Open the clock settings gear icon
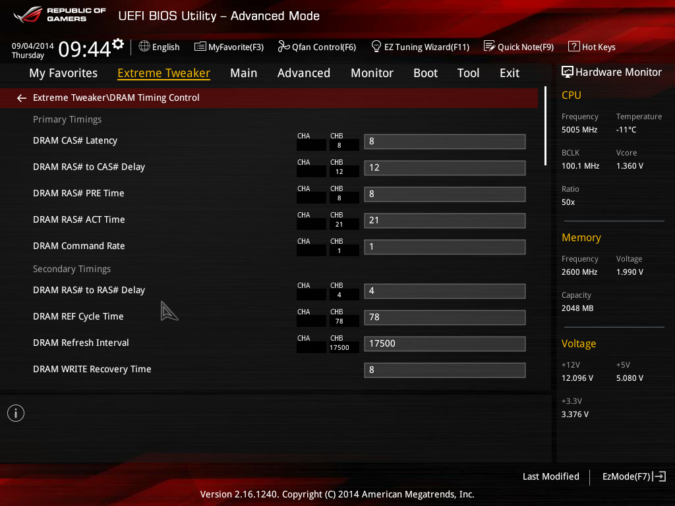This screenshot has height=506, width=675. click(x=118, y=44)
